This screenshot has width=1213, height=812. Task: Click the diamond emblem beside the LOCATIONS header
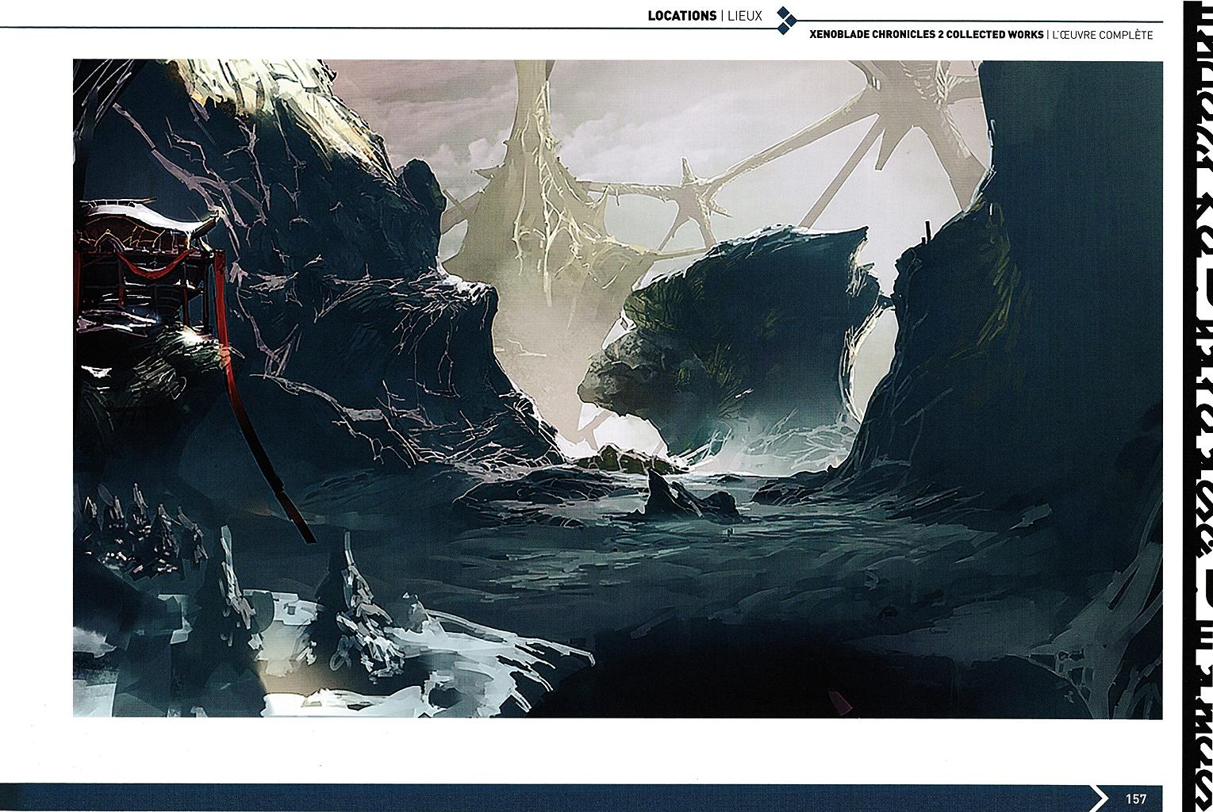[785, 21]
